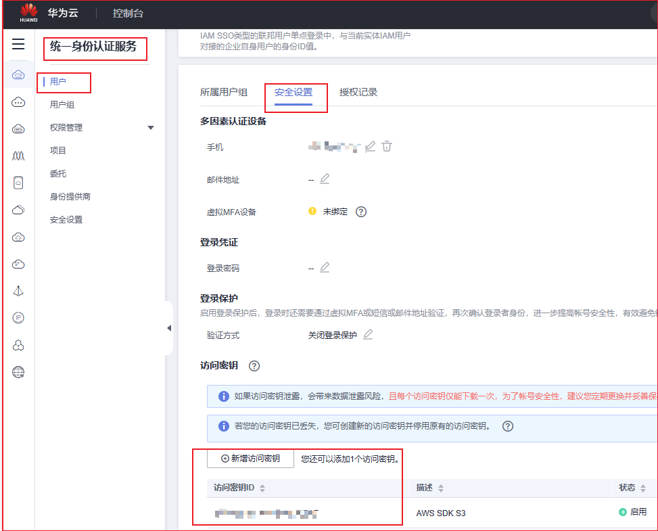This screenshot has height=531, width=658.
Task: Edit the 验证方式 login protection setting
Action: pyautogui.click(x=368, y=335)
